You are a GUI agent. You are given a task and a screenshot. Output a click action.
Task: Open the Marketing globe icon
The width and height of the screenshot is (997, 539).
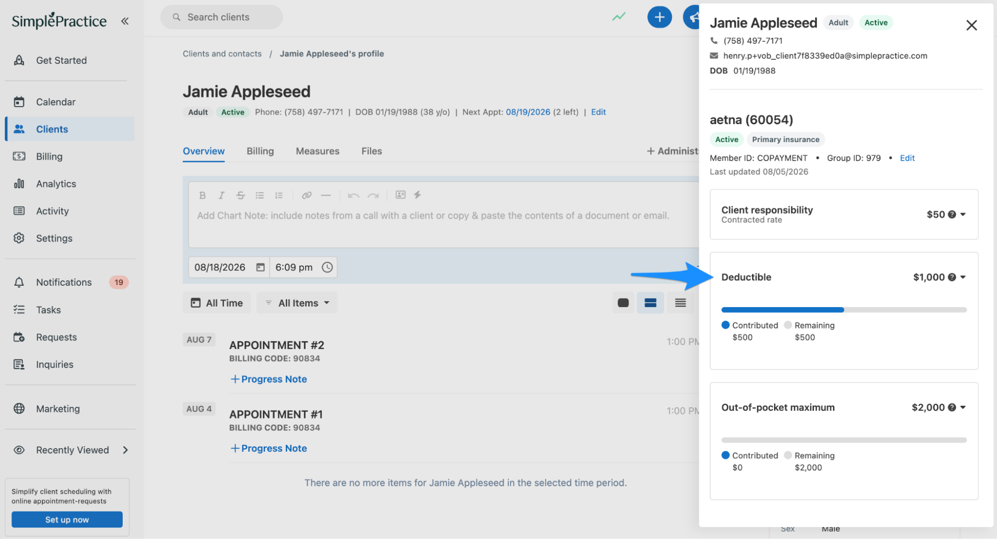(x=19, y=408)
